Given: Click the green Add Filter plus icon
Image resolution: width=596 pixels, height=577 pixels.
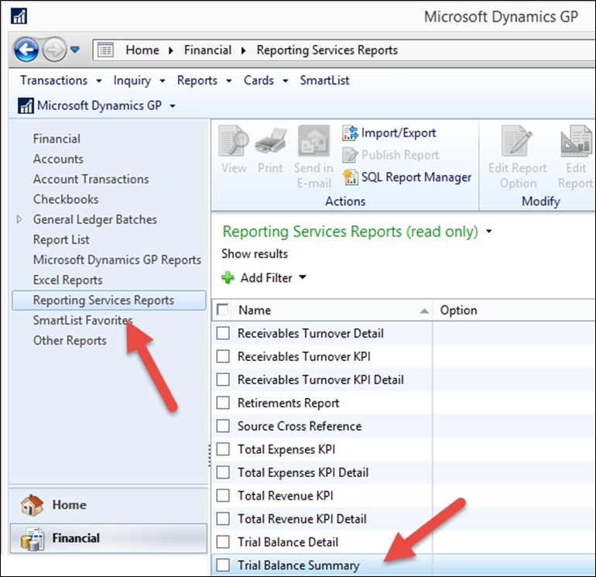Looking at the screenshot, I should coord(228,277).
